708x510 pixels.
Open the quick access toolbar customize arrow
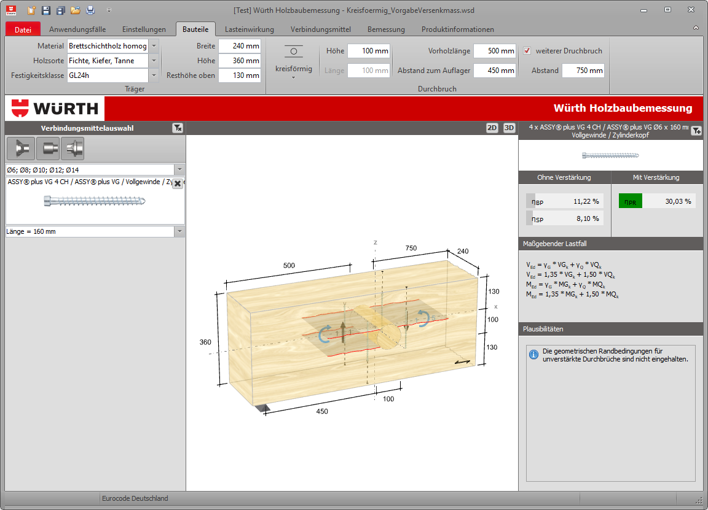[109, 10]
